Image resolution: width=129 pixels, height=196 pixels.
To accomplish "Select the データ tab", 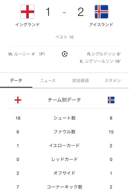I will (16, 80).
